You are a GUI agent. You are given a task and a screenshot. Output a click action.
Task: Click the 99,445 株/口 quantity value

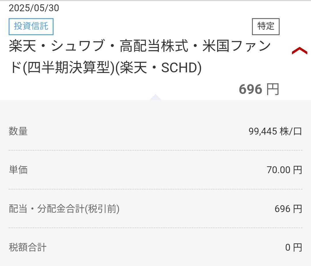click(275, 131)
